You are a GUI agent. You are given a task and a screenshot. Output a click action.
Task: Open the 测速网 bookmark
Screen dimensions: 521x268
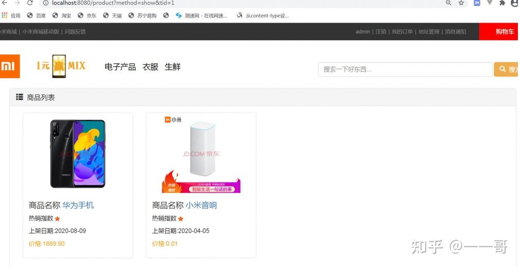tap(201, 15)
